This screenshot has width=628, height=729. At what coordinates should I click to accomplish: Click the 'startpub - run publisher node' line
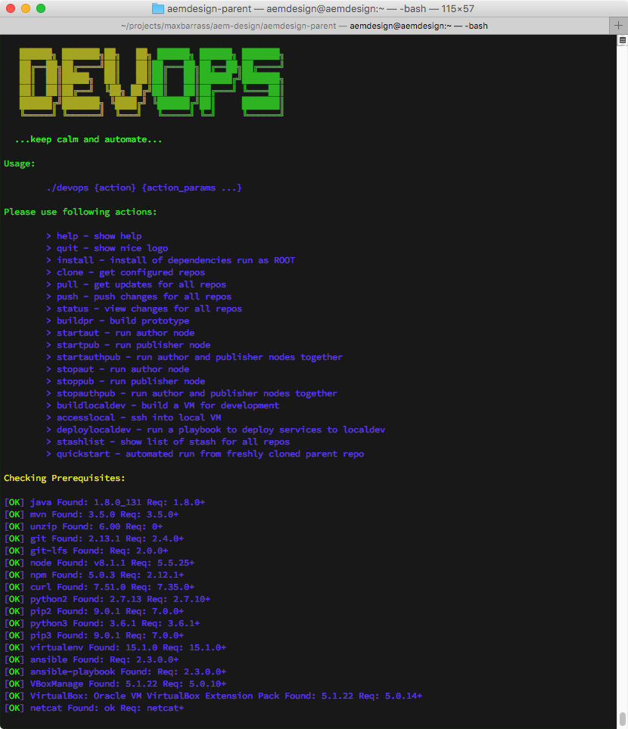(x=129, y=345)
